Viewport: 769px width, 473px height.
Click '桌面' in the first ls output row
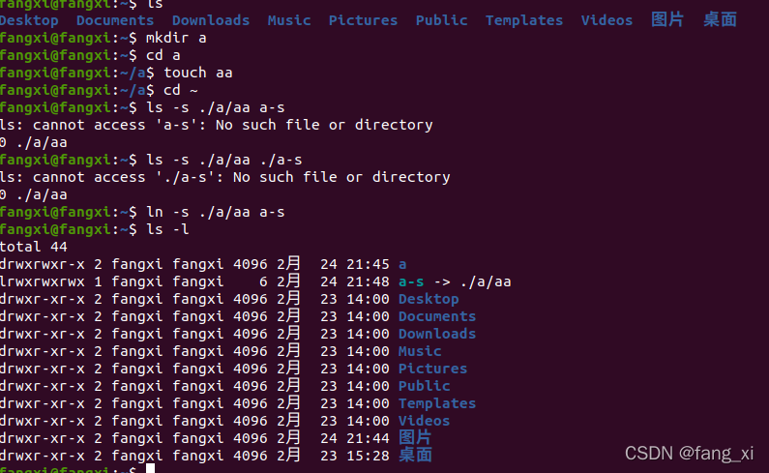[x=720, y=19]
